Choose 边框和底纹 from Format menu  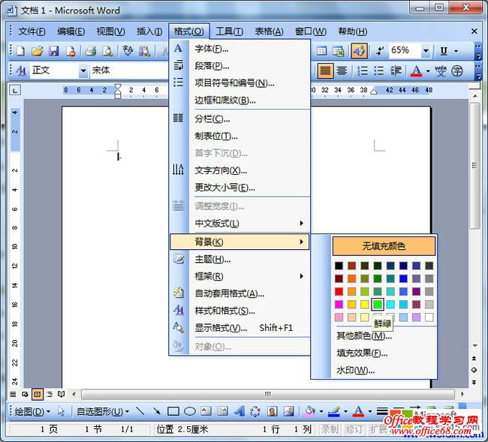(225, 100)
